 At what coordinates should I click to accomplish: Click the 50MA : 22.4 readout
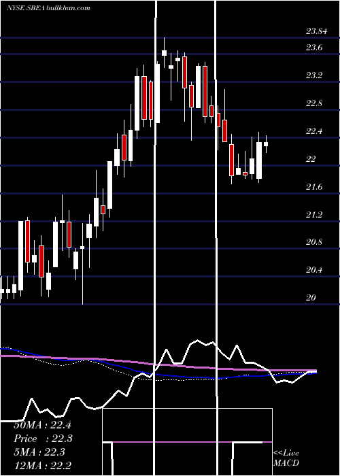click(x=42, y=425)
